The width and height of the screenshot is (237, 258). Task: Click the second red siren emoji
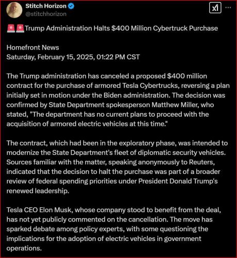click(20, 28)
